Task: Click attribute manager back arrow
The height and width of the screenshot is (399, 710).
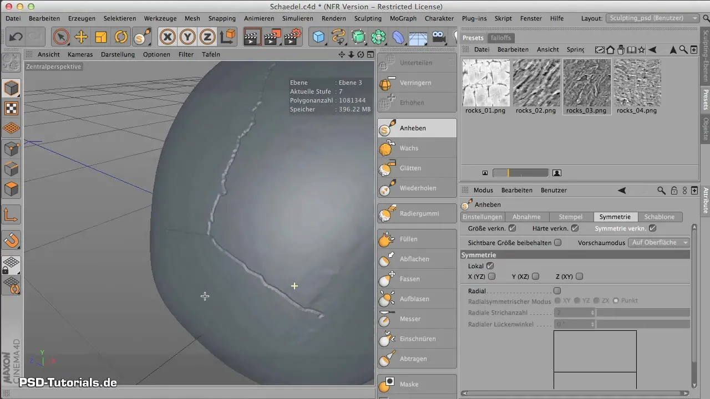Action: (622, 190)
